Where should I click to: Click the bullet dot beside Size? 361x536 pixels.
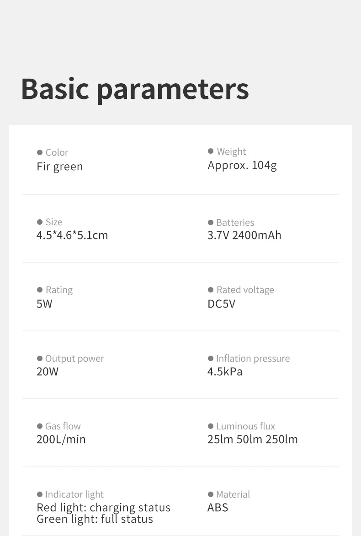(40, 222)
